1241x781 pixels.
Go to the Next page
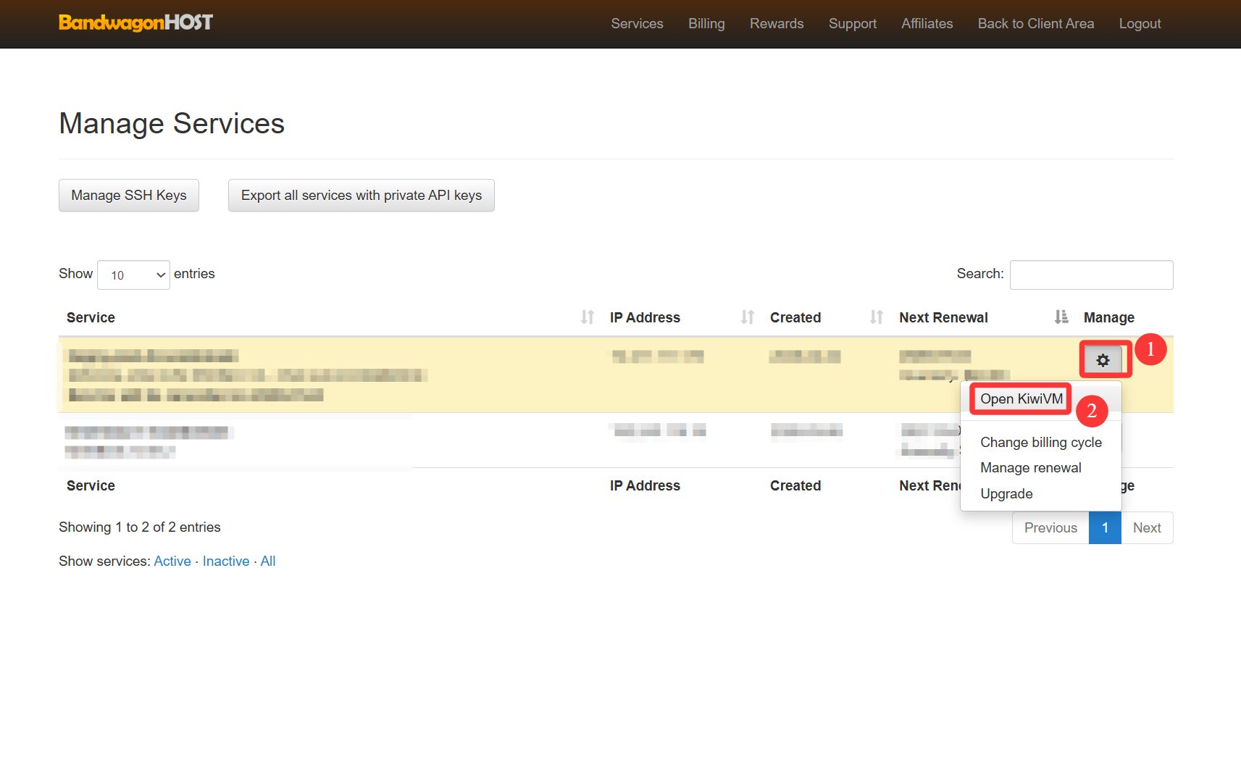click(1147, 528)
